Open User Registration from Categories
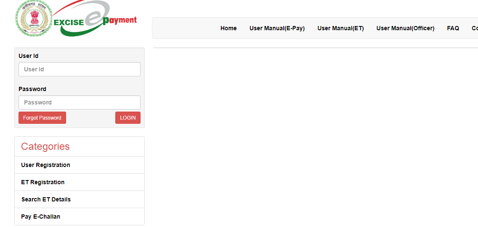 click(x=45, y=165)
